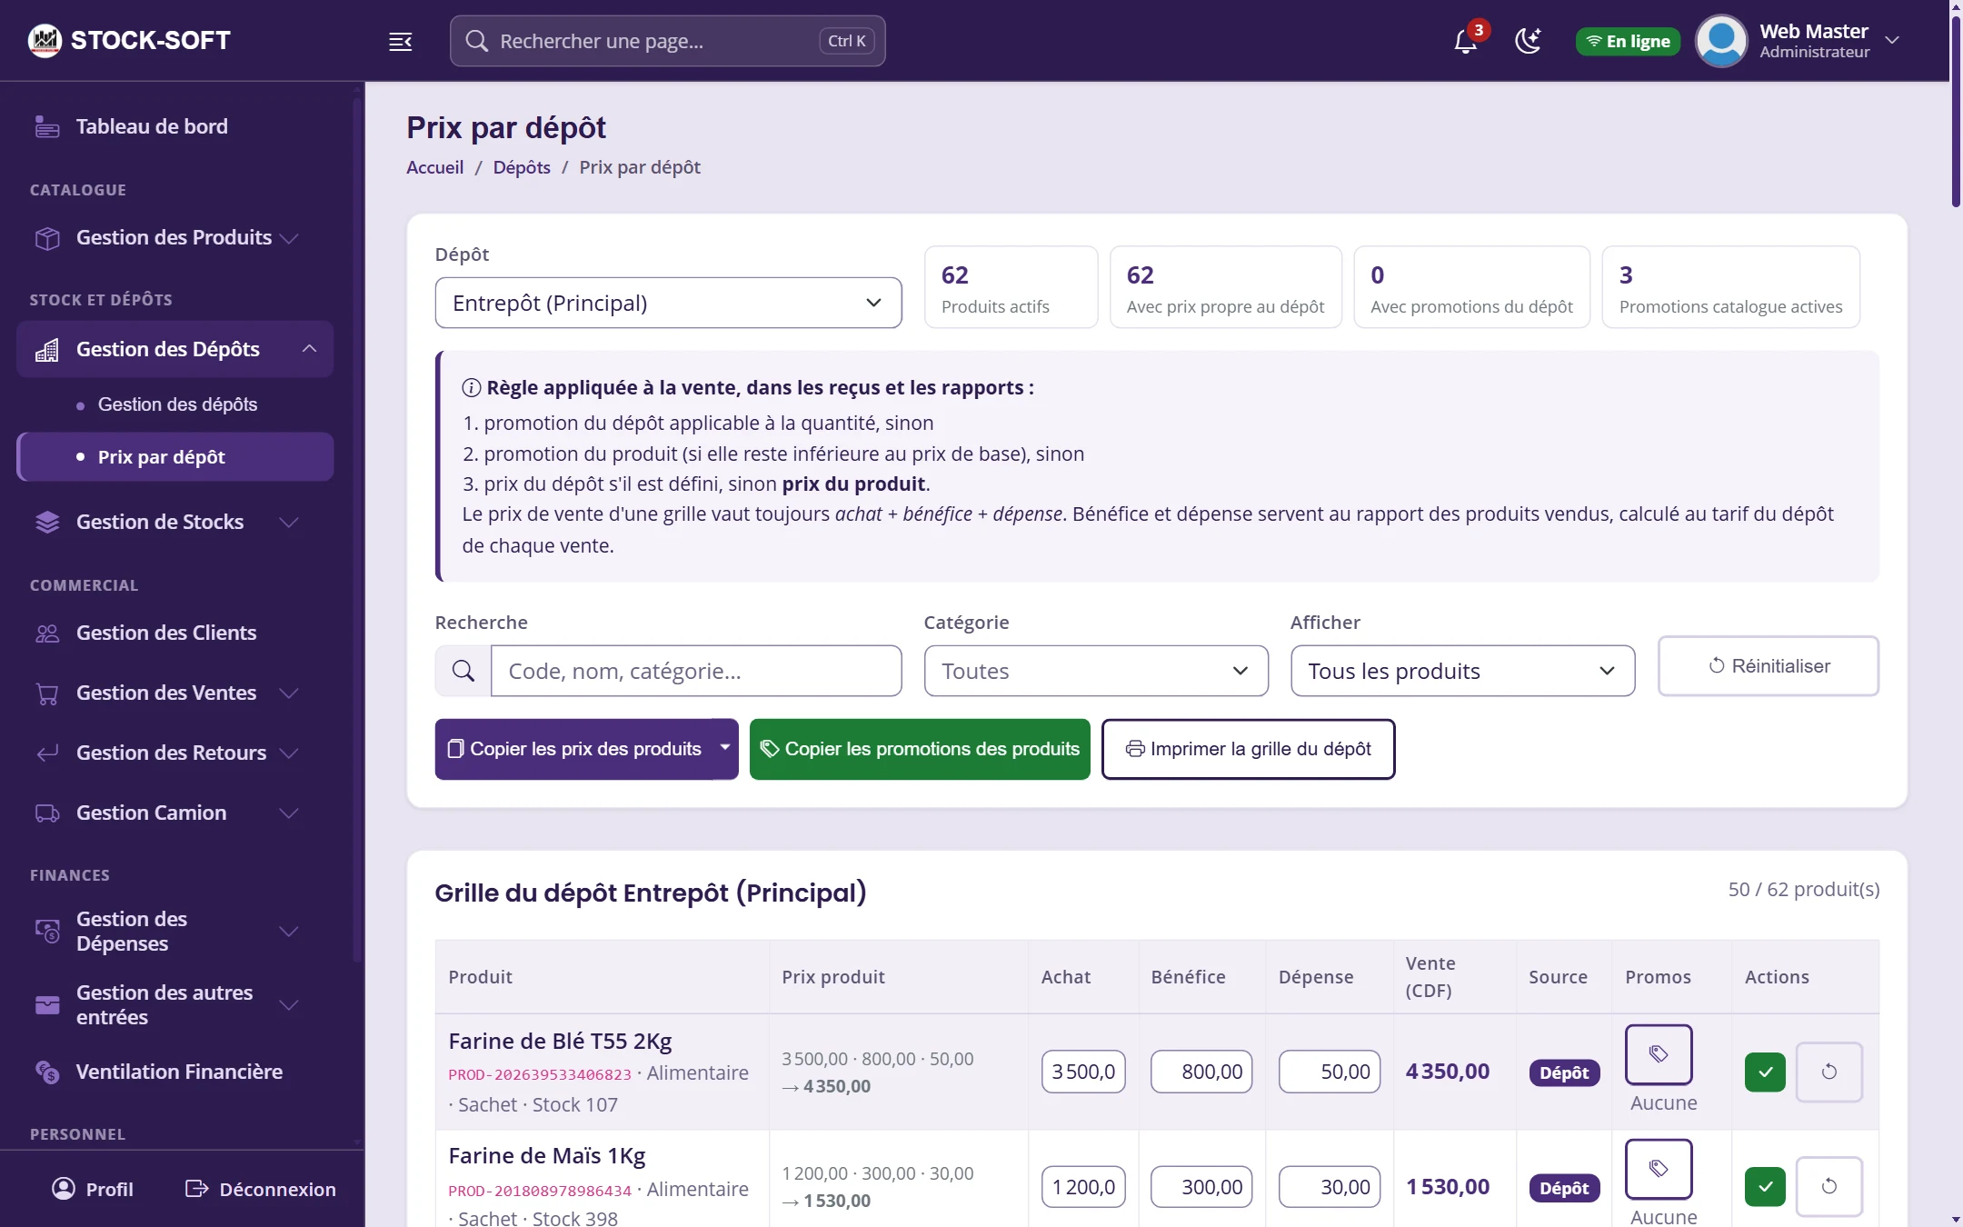
Task: Go to Accueil breadcrumb link
Action: click(x=434, y=167)
